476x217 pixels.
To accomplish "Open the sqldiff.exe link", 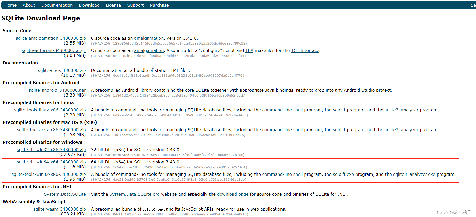I will point(343,174).
